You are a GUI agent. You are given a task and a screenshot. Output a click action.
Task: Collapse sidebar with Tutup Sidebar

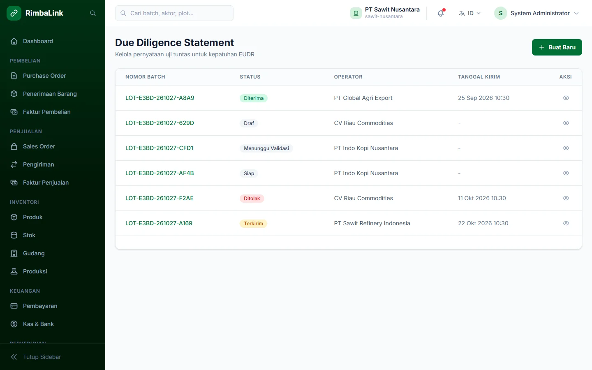(x=53, y=357)
